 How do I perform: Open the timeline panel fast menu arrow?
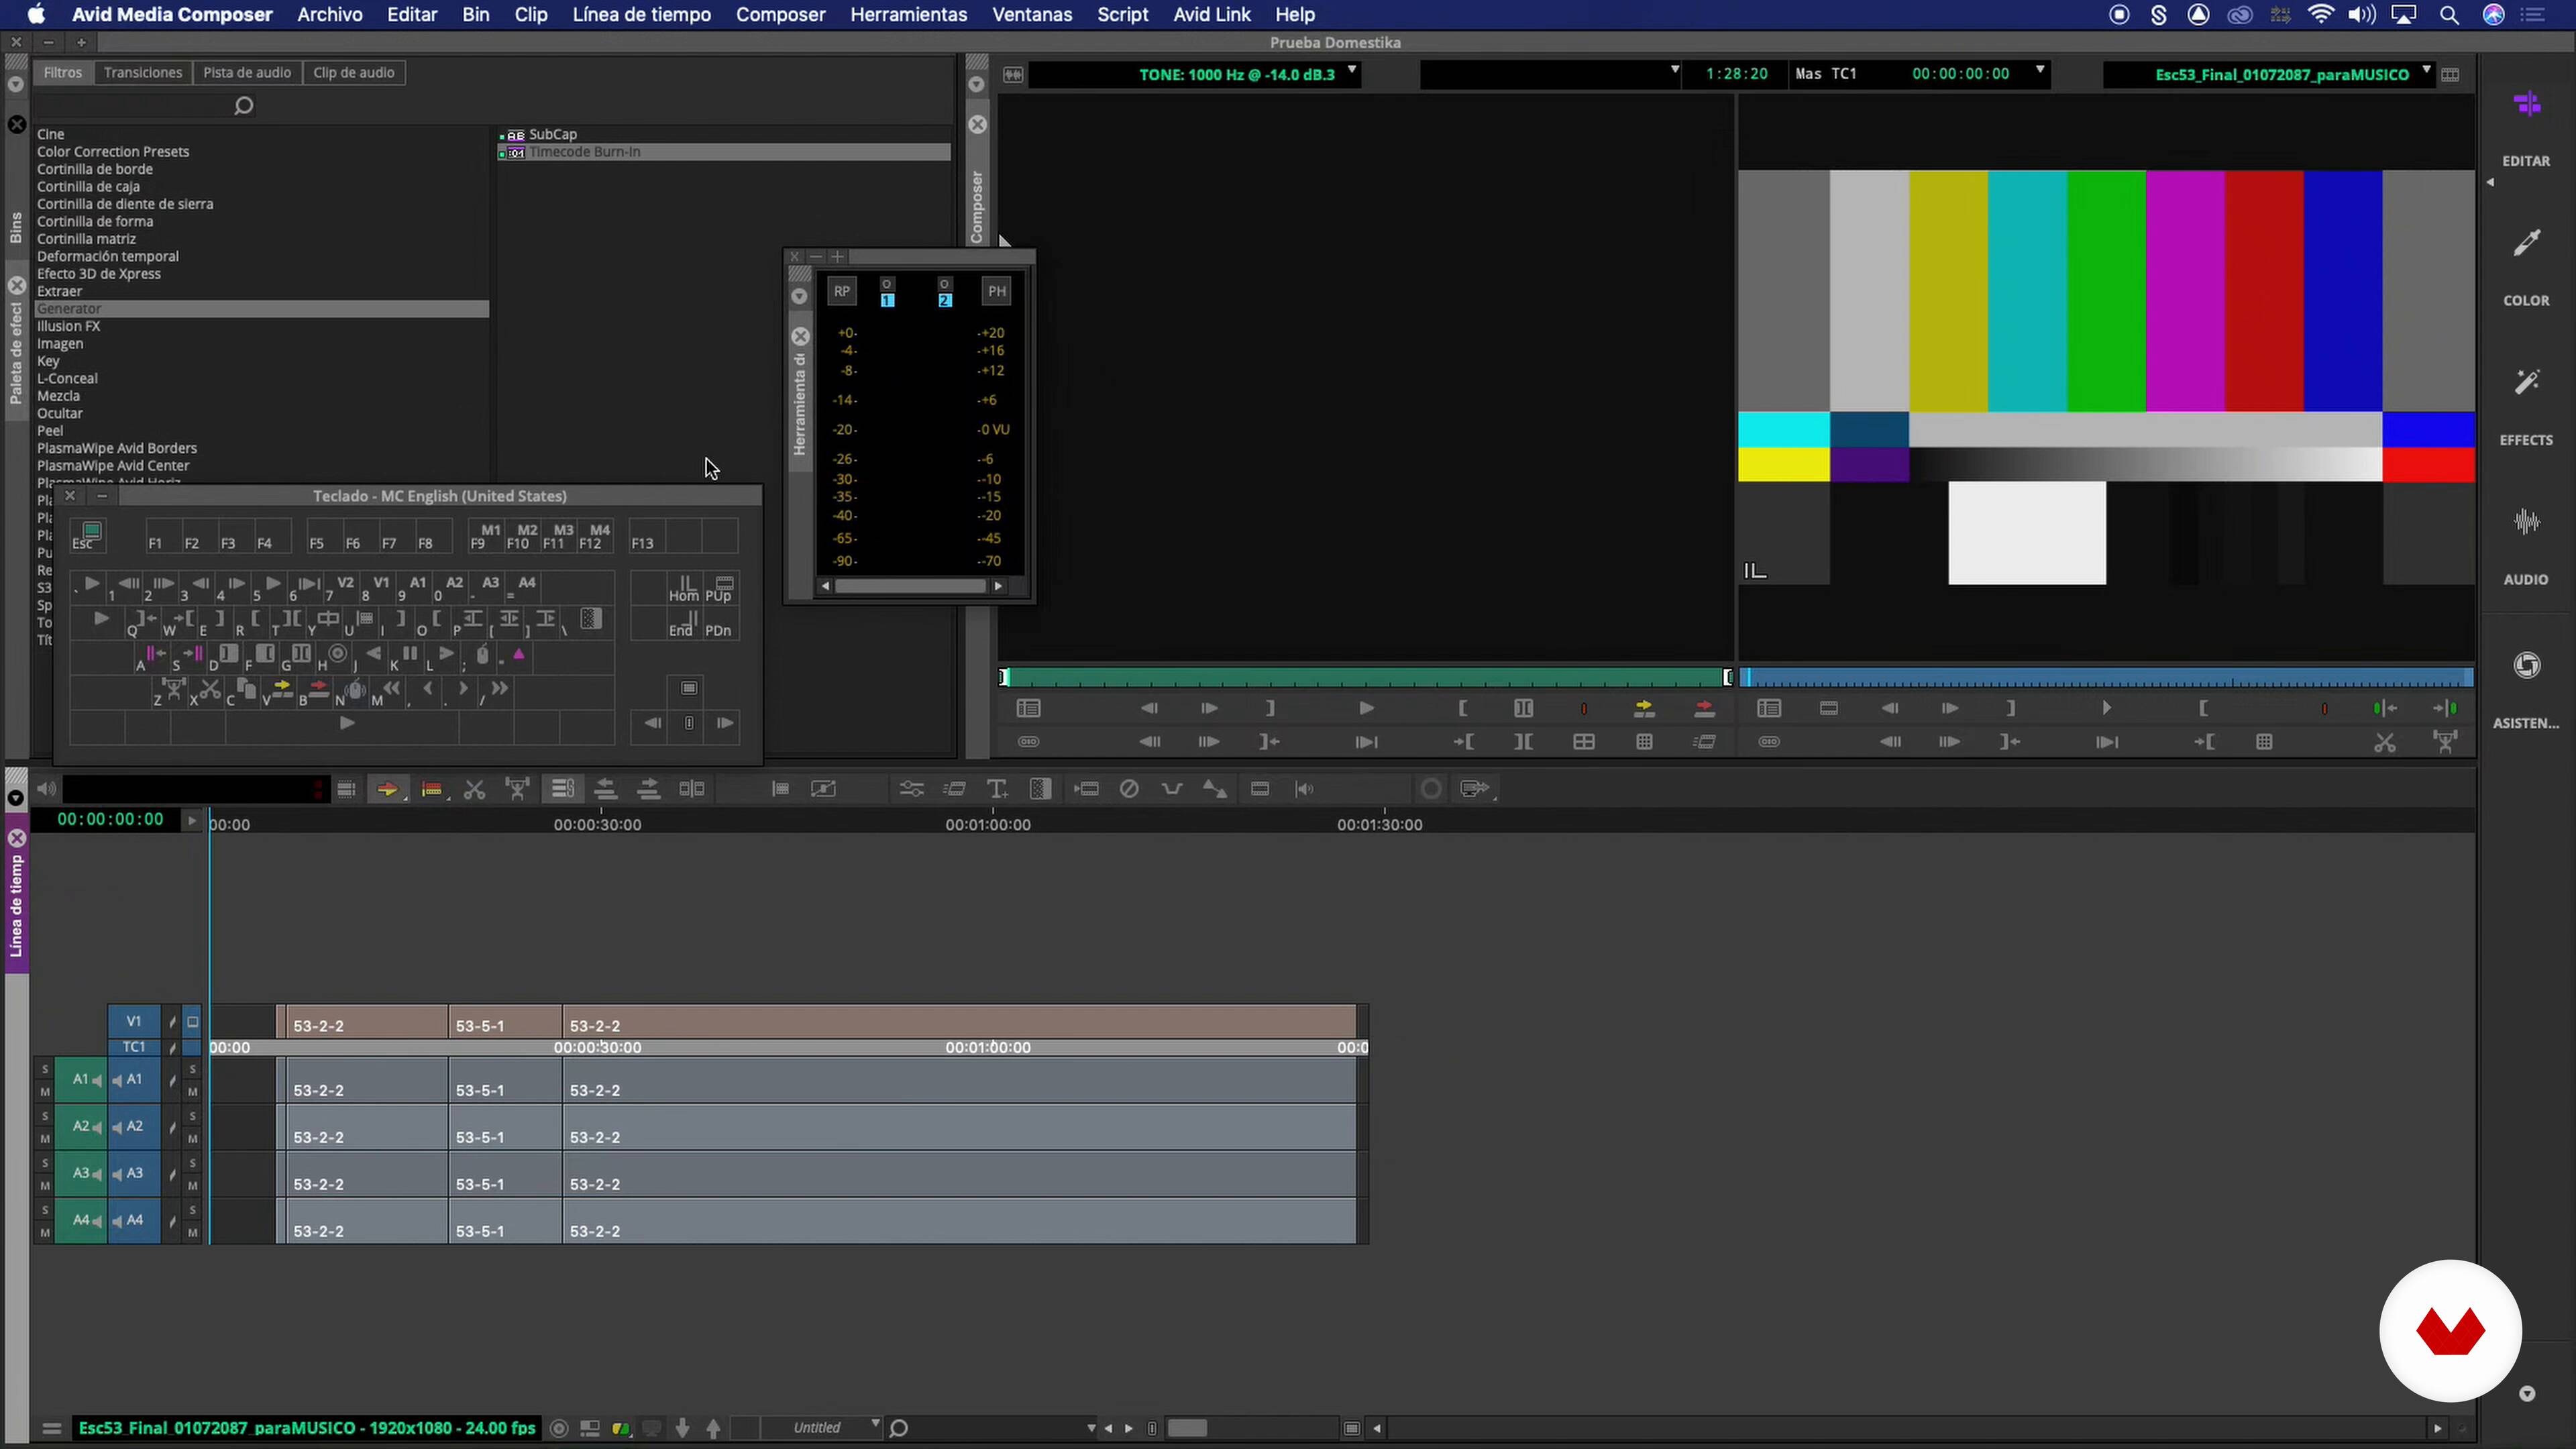(x=15, y=798)
